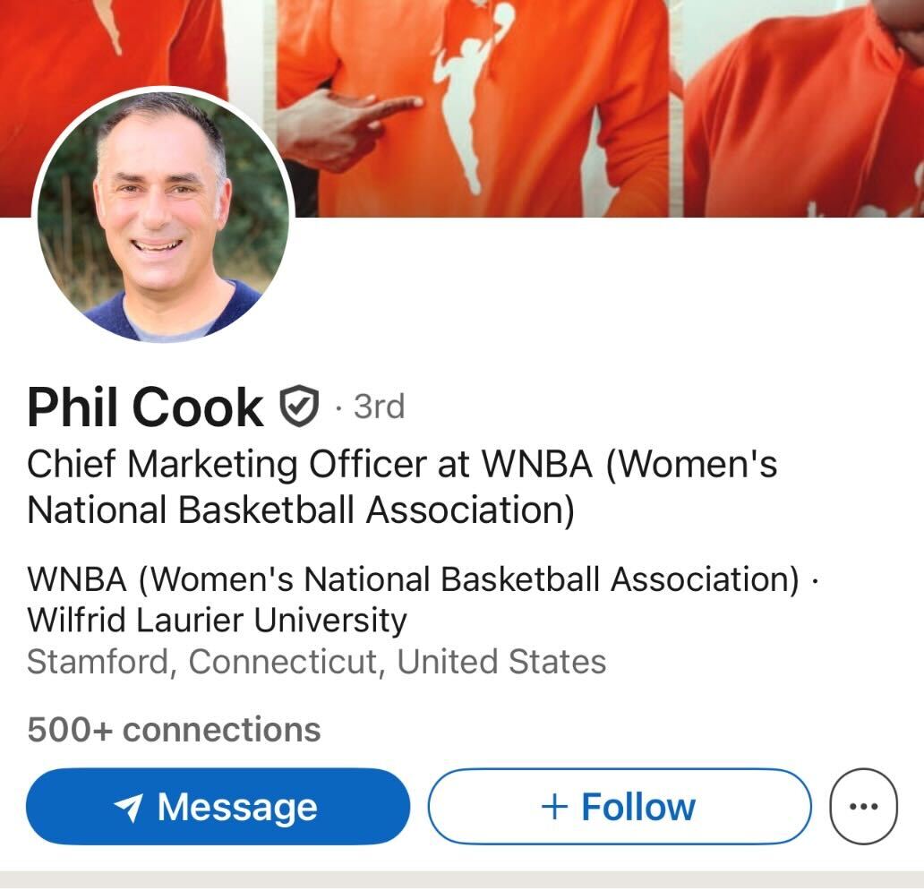Open Phil Cook's circular profile photo

163,217
